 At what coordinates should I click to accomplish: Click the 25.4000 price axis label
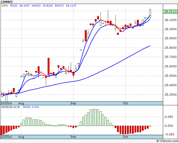click(171, 85)
